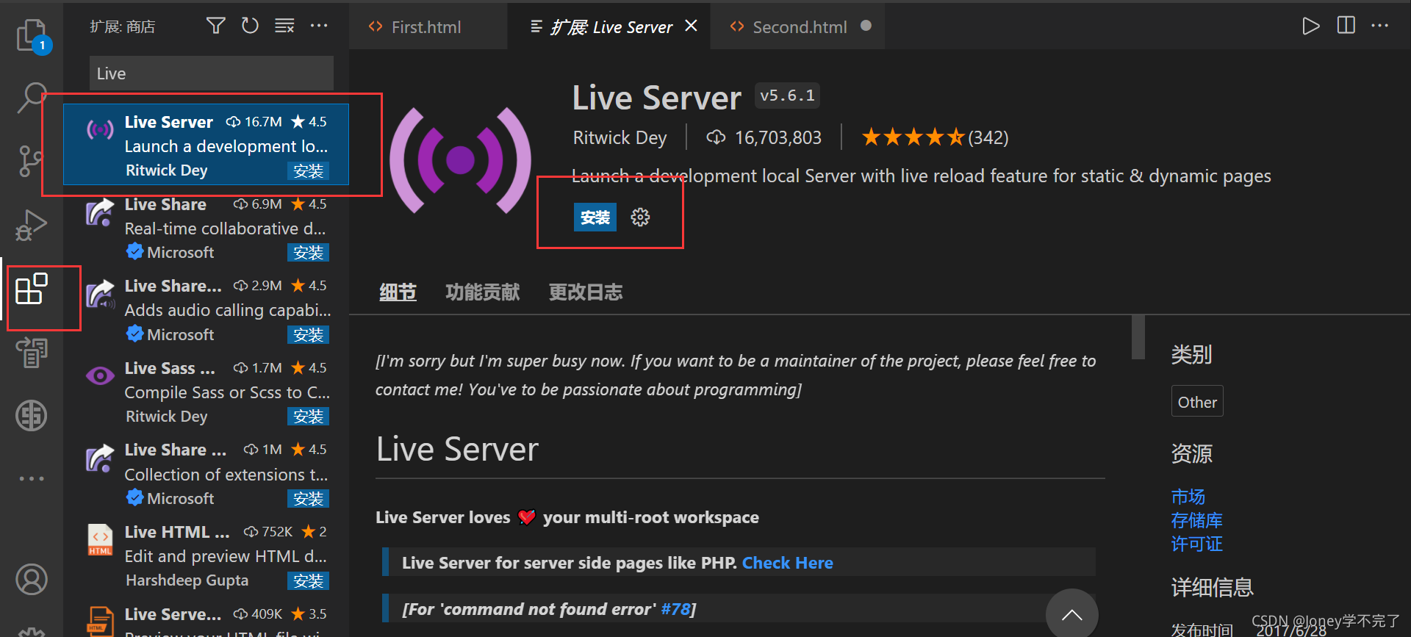Open the 存储库 repository link
Viewport: 1411px width, 637px height.
tap(1196, 520)
